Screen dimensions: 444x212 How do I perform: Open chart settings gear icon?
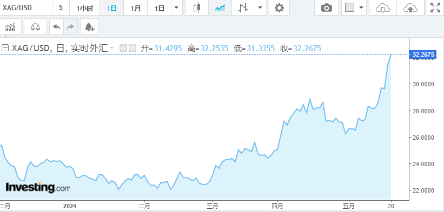coord(279,8)
